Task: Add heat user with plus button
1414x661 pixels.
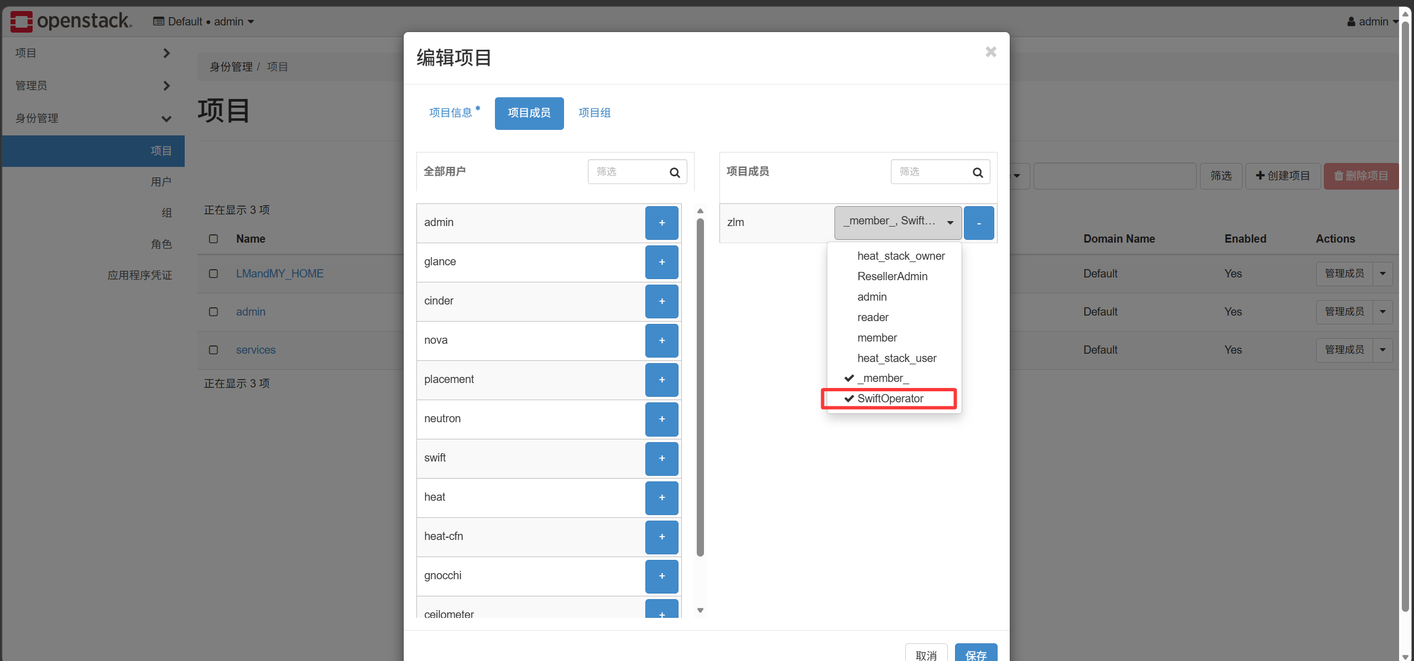Action: tap(661, 497)
